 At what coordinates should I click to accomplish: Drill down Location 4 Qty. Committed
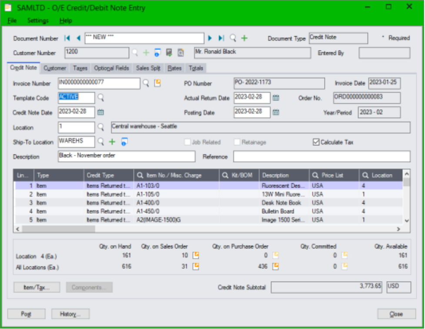(345, 255)
